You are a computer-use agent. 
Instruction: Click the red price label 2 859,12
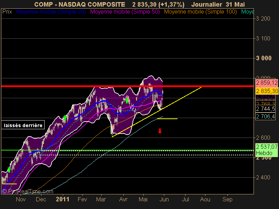click(267, 83)
